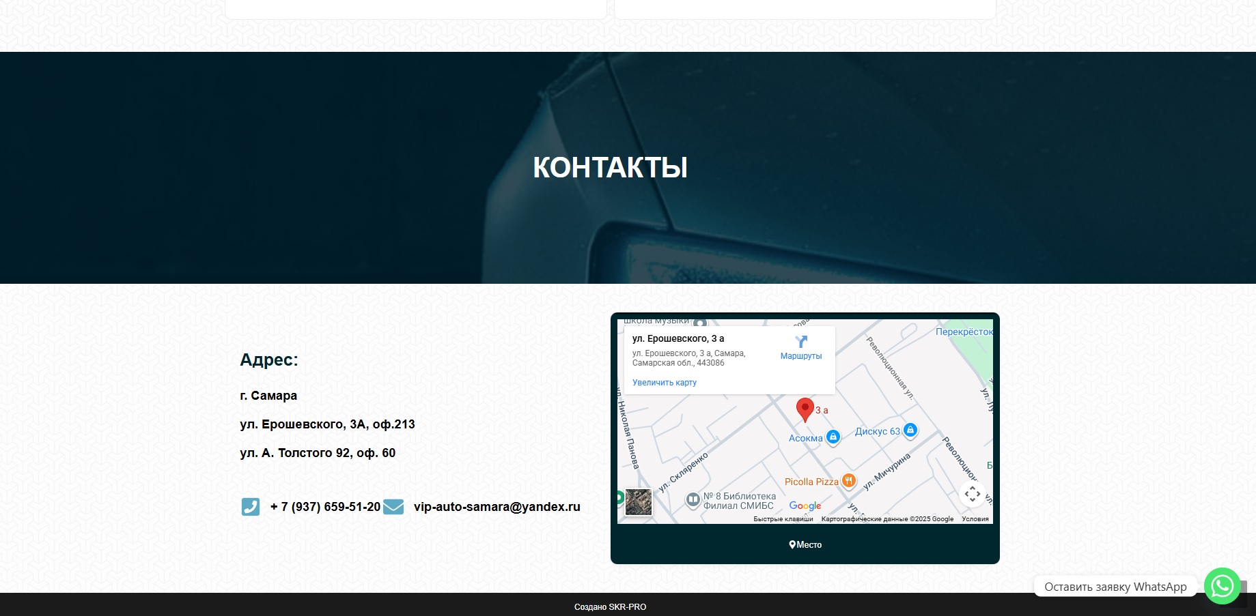This screenshot has height=616, width=1256.
Task: Select the Асокма shop marker icon
Action: tap(833, 437)
